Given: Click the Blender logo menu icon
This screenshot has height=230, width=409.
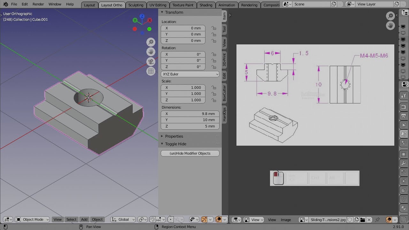Looking at the screenshot, I should 5,4.
